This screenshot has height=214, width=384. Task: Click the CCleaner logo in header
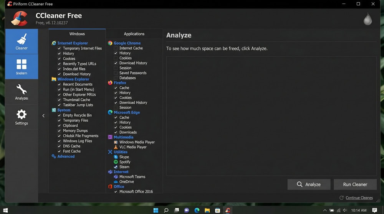[x=20, y=18]
